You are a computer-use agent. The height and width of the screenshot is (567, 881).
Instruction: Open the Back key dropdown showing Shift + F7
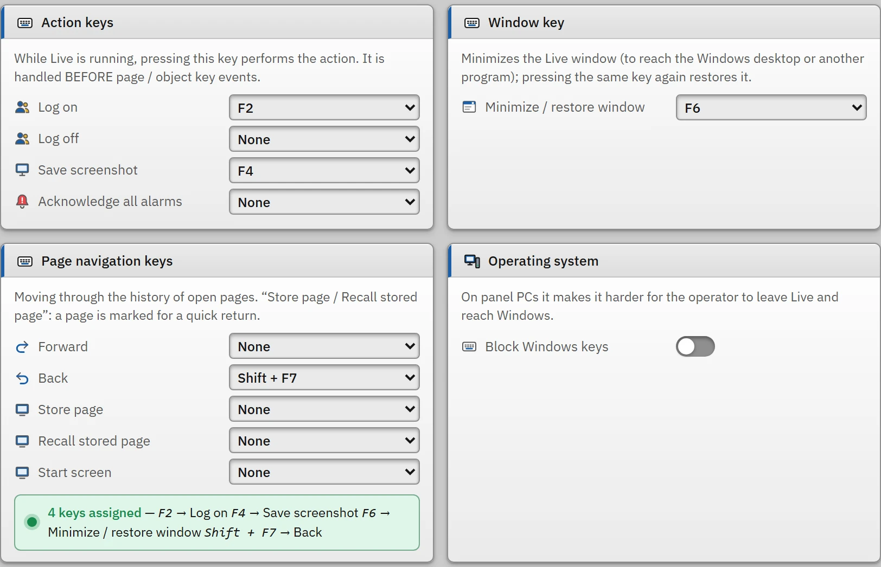324,377
